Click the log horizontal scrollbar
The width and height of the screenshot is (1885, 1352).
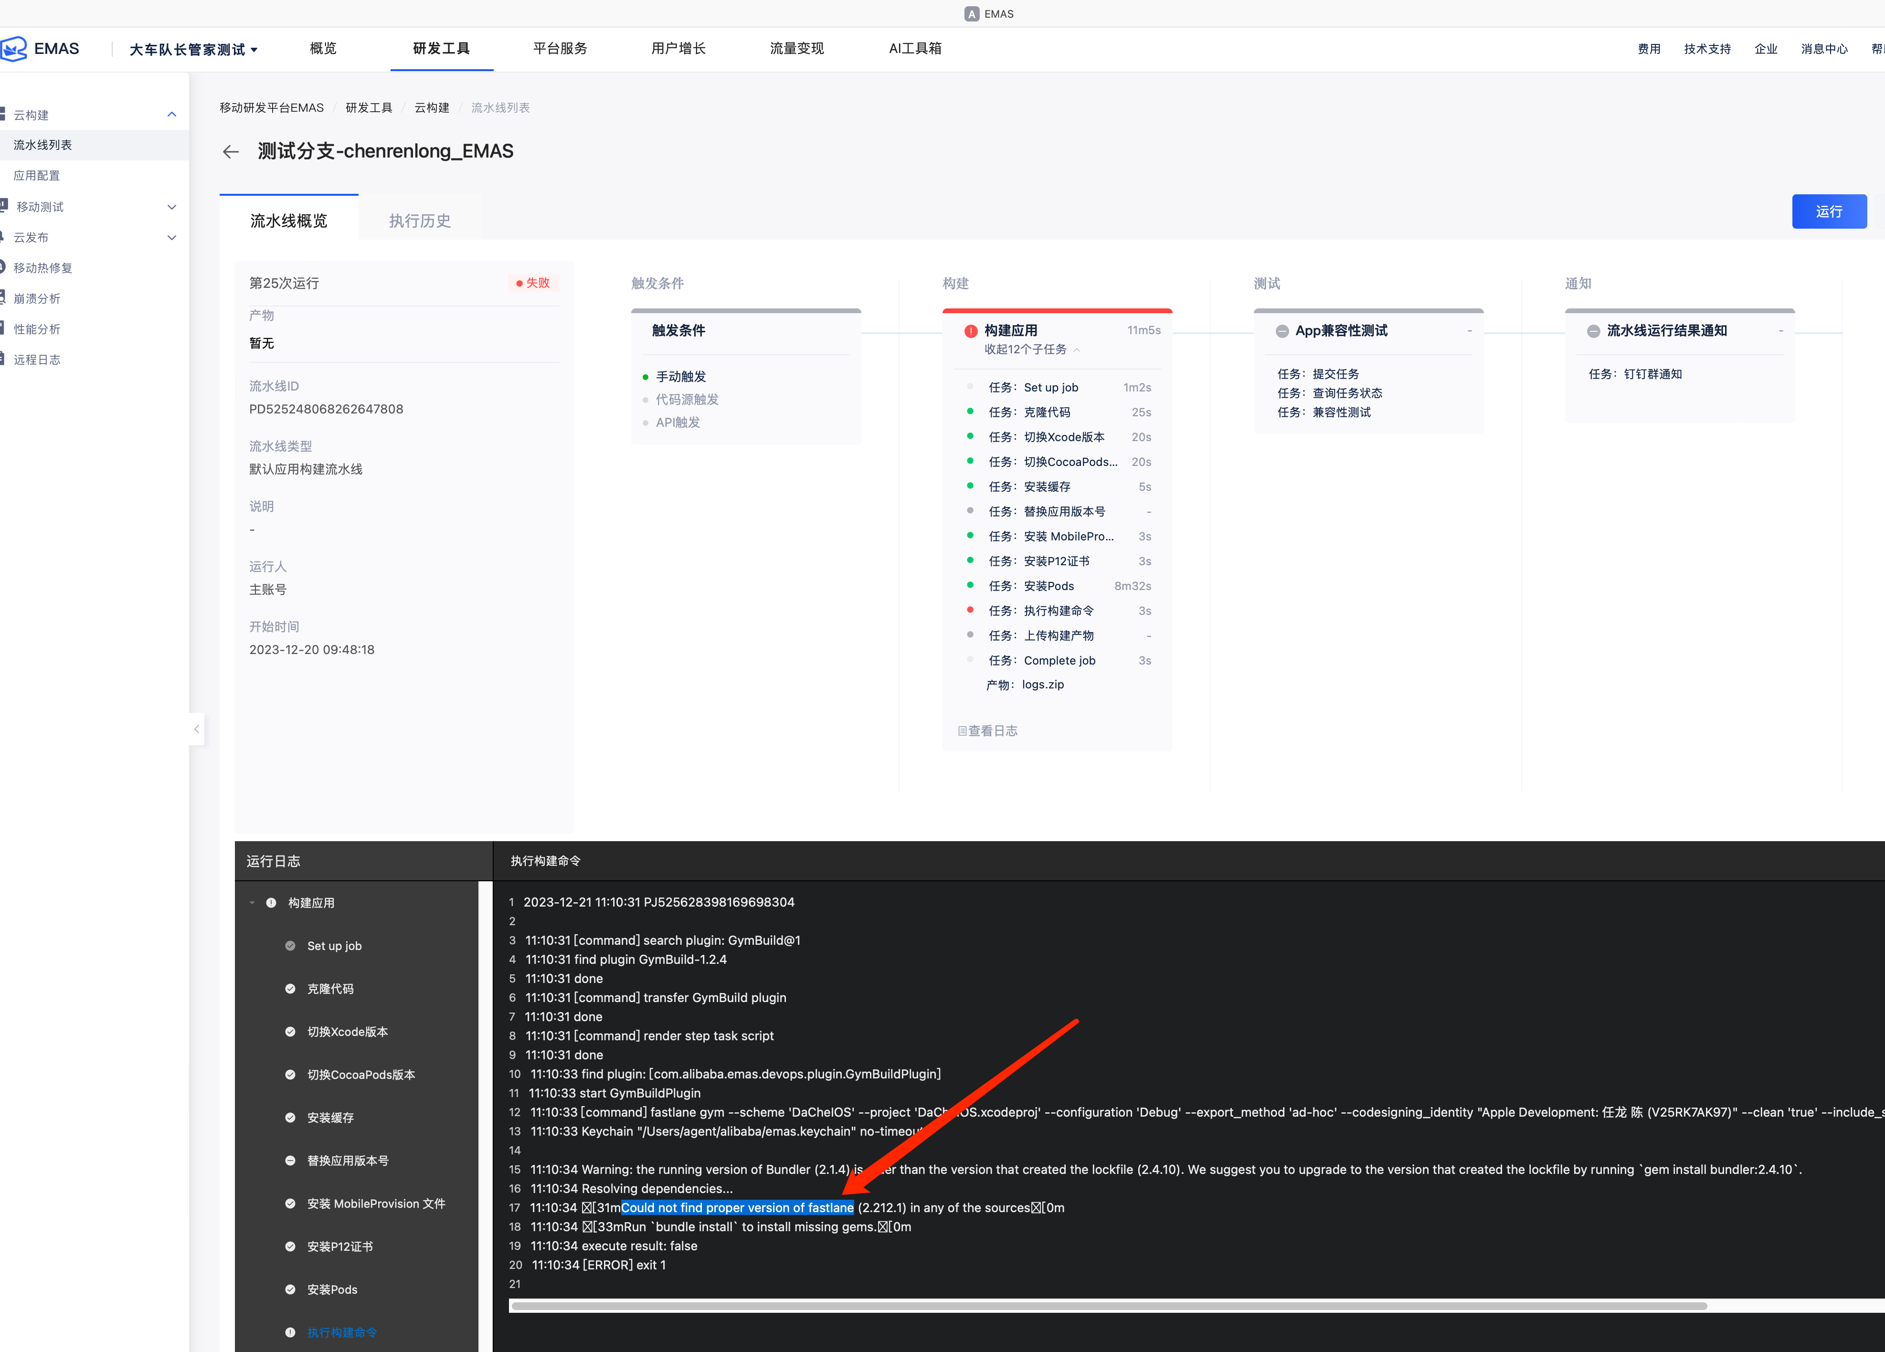(1108, 1306)
